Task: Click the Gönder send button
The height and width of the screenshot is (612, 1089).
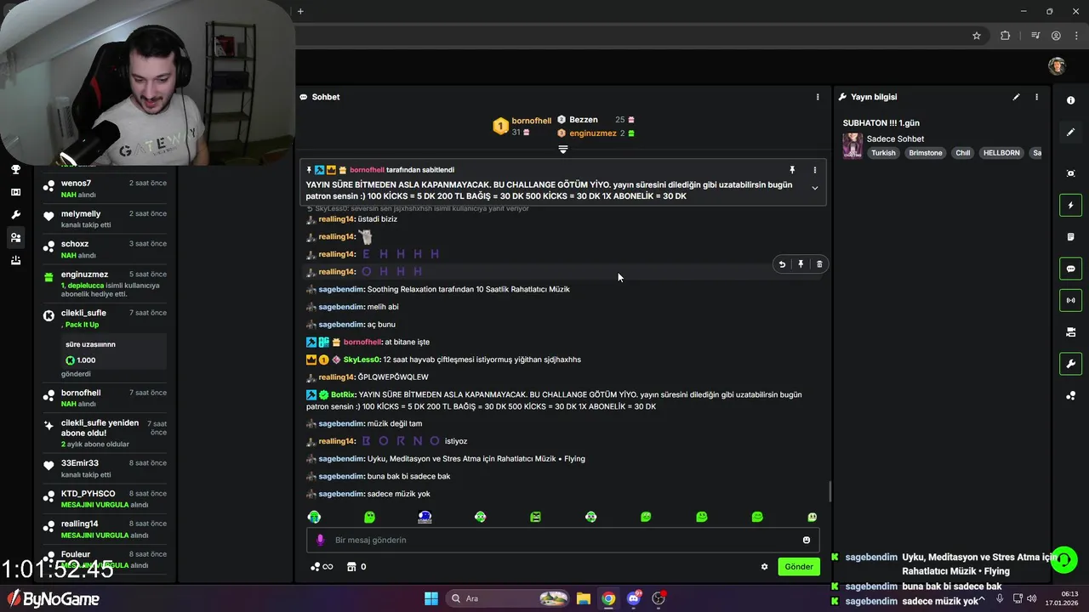Action: pyautogui.click(x=799, y=566)
